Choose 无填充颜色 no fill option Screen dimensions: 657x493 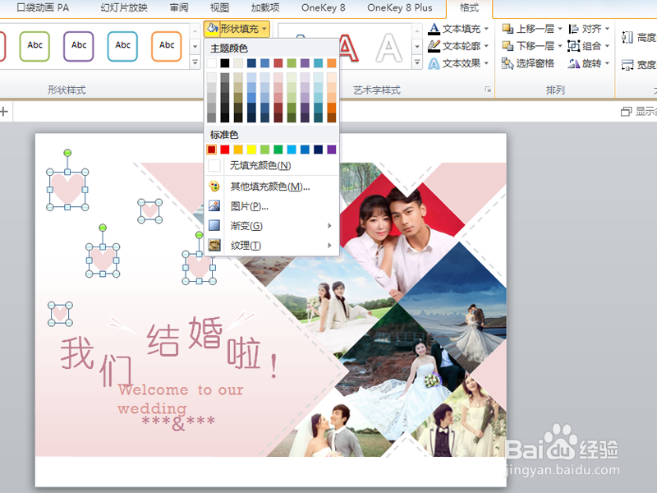tap(271, 166)
